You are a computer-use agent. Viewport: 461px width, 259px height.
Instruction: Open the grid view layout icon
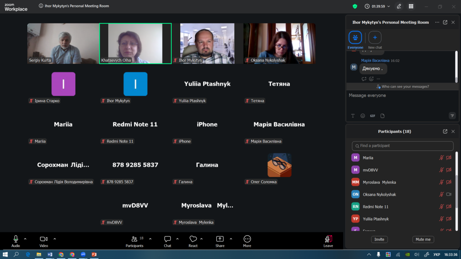[x=411, y=6]
